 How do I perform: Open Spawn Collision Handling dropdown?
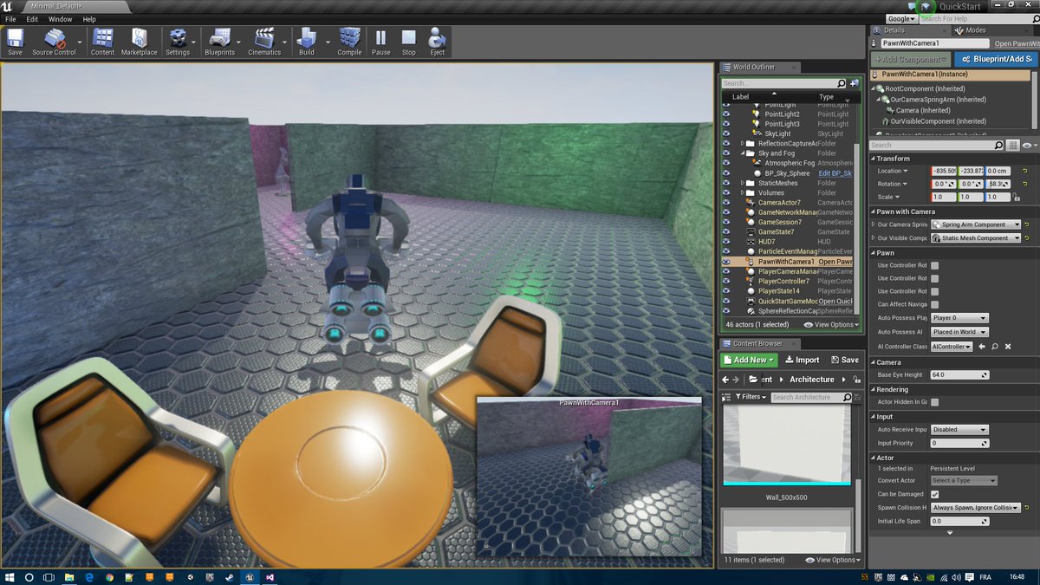click(975, 508)
